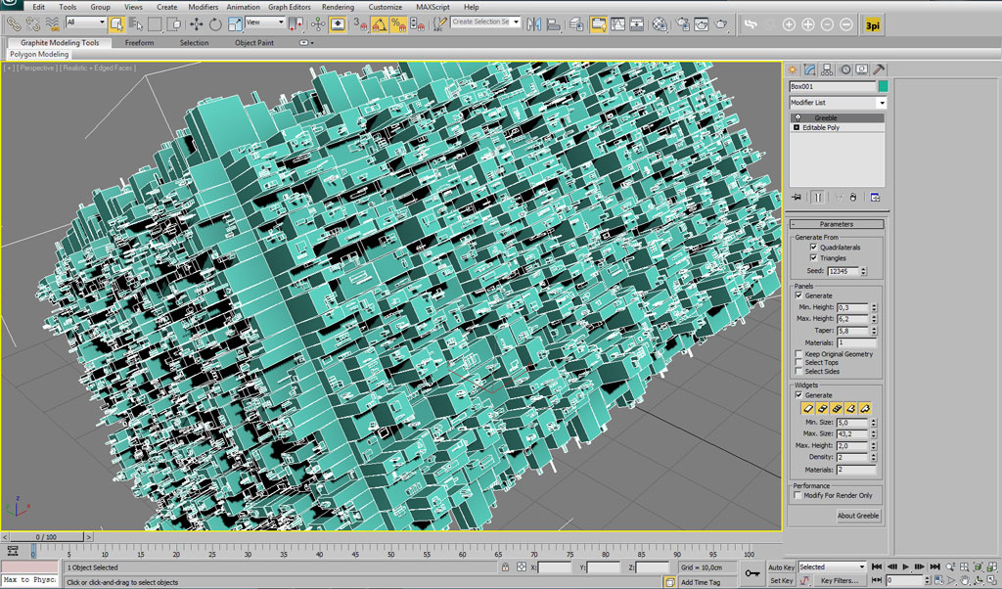Activate the Select and Move tool

196,24
